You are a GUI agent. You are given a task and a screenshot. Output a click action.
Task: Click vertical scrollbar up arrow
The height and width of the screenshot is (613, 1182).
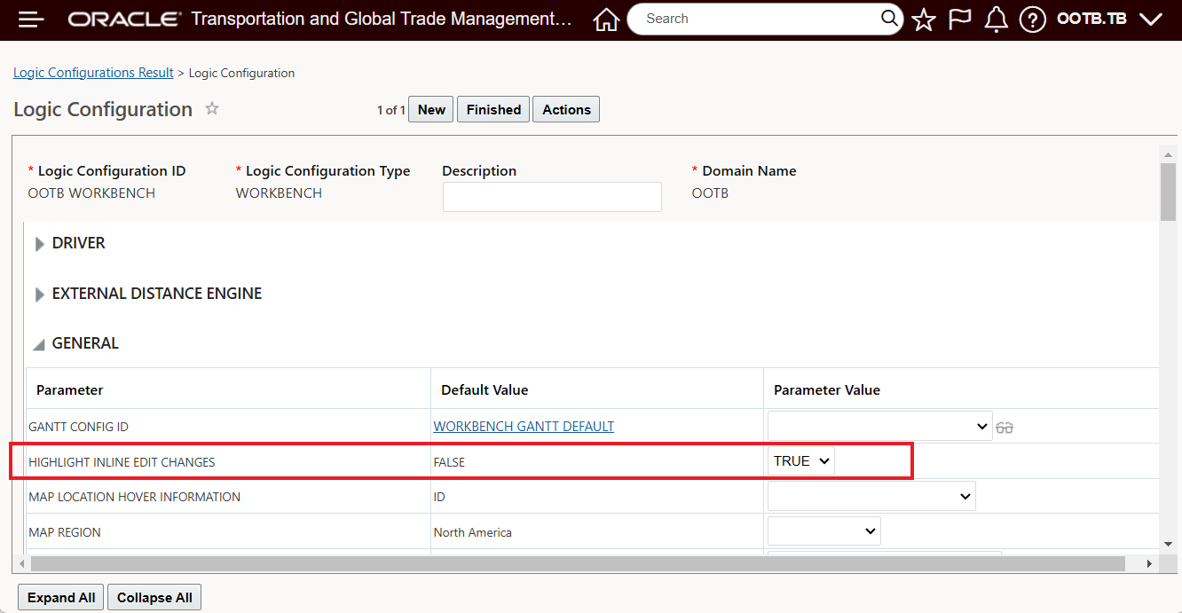(x=1169, y=153)
